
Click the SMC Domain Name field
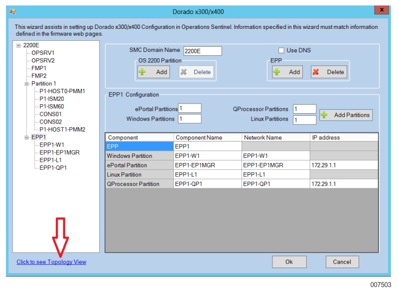click(202, 51)
